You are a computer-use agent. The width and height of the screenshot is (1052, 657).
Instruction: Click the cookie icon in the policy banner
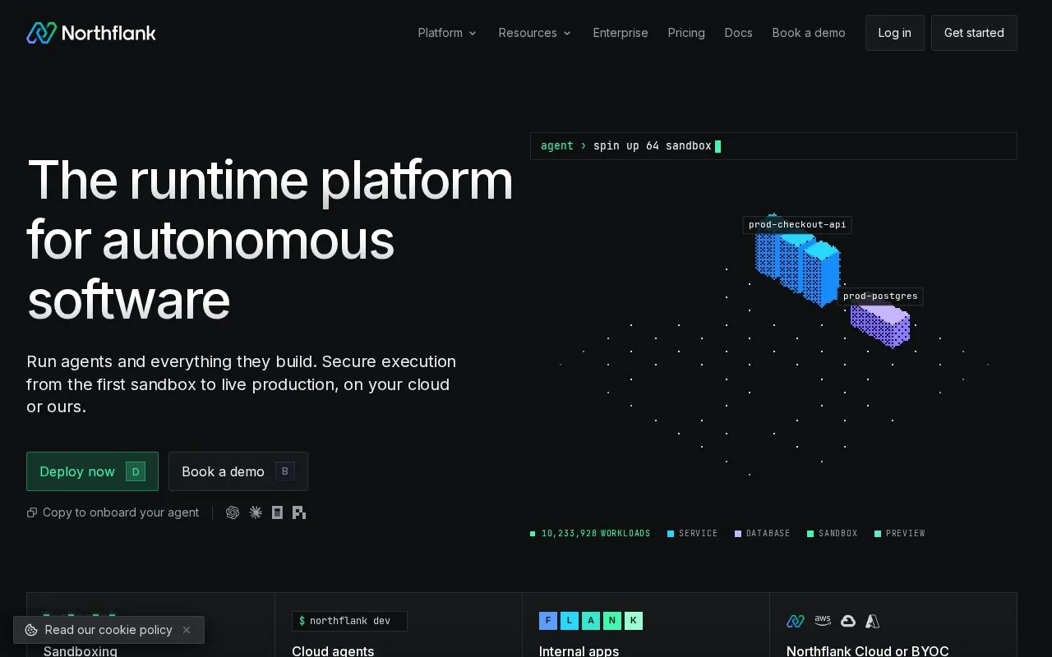point(31,630)
